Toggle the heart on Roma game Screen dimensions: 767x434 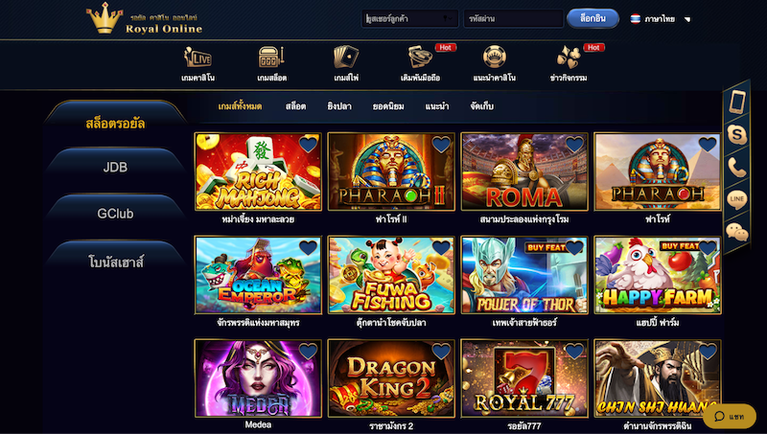574,145
